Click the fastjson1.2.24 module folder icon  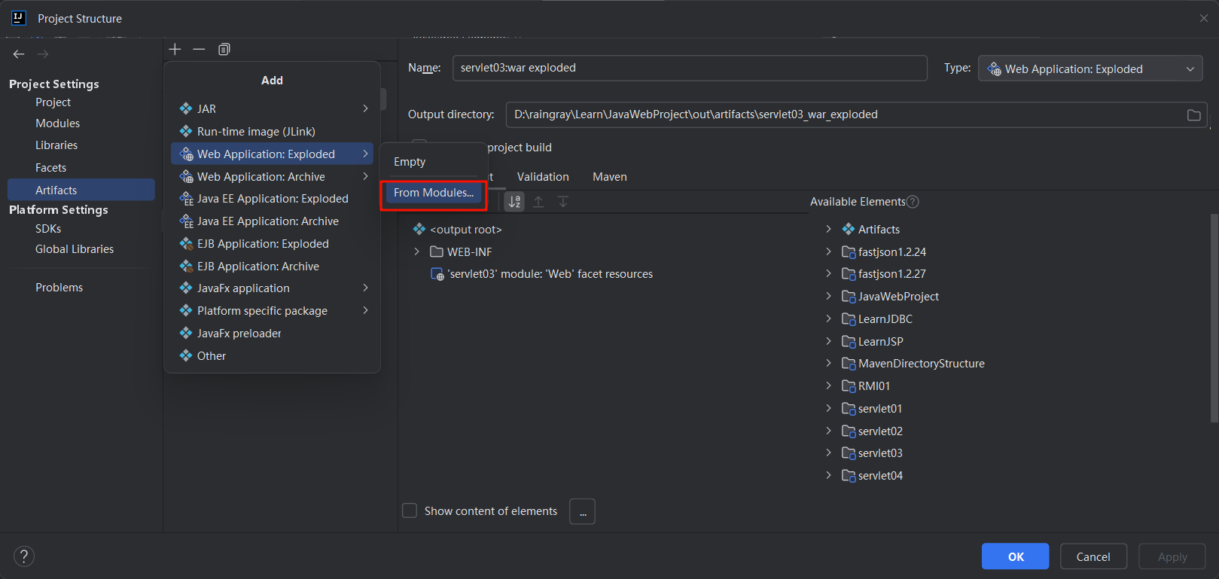pyautogui.click(x=849, y=251)
